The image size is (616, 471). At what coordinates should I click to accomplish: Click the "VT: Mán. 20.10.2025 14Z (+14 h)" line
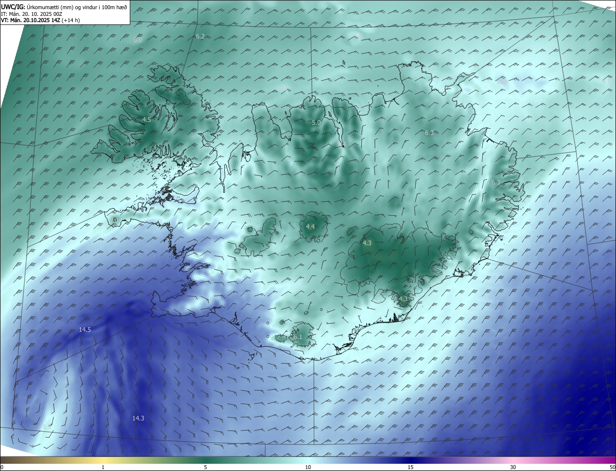point(39,21)
